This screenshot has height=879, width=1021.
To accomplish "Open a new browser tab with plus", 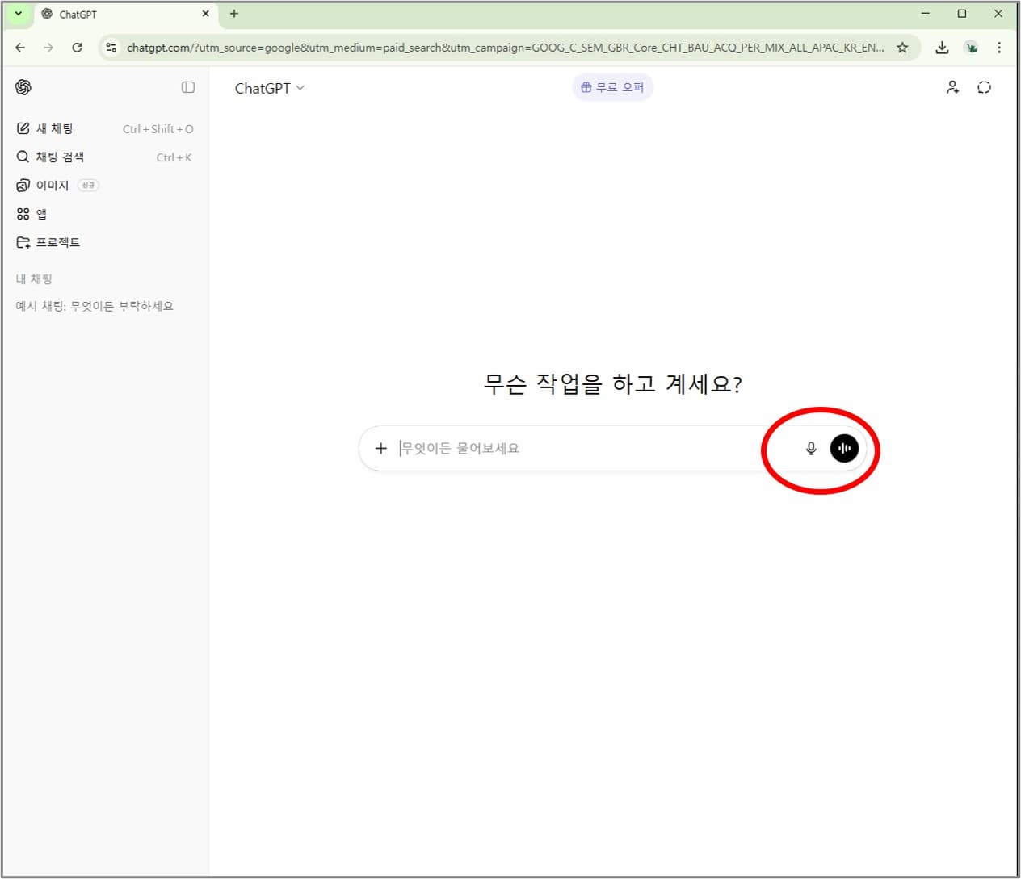I will (234, 14).
